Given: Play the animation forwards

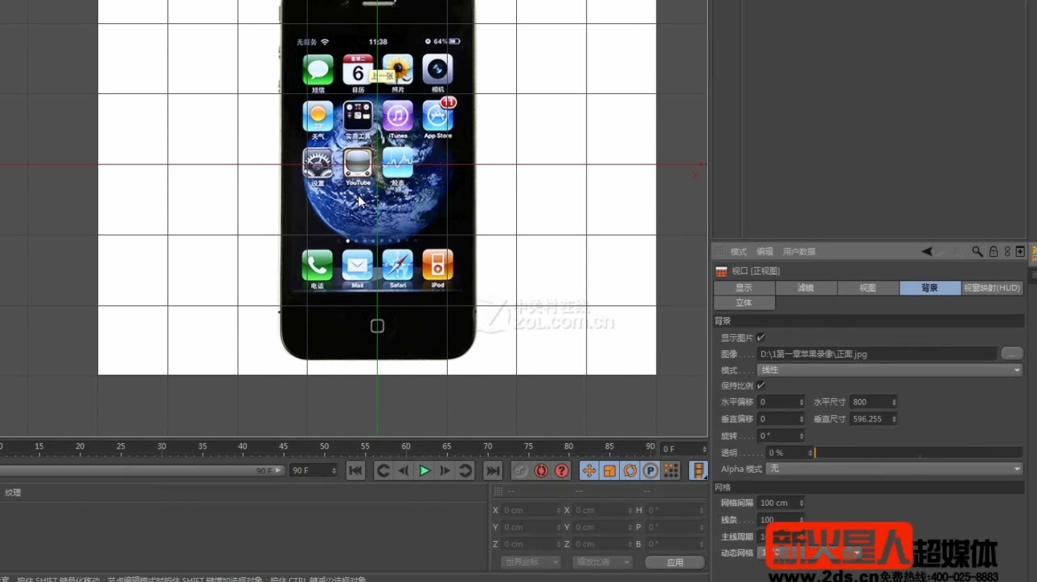Looking at the screenshot, I should click(x=424, y=471).
